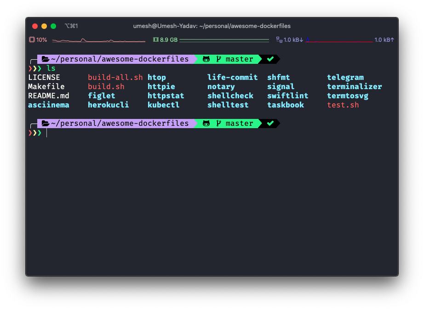Click the kubectl directory name

coord(163,105)
